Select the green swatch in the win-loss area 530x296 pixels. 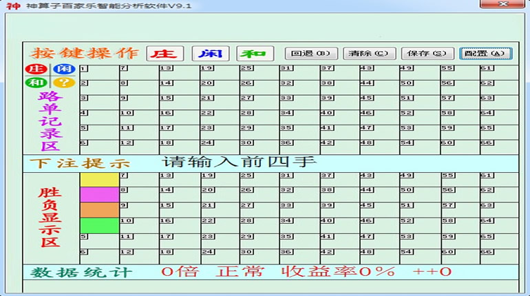pyautogui.click(x=99, y=226)
